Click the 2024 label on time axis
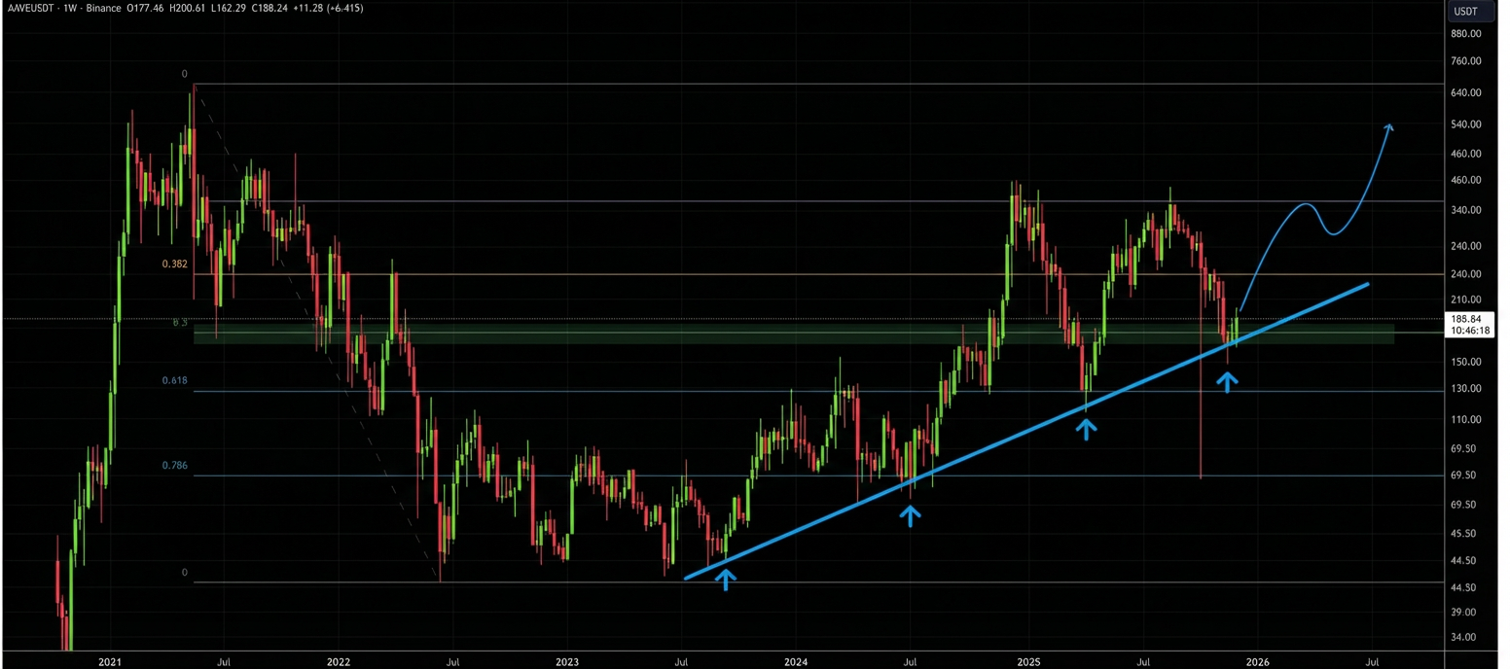 (x=796, y=662)
